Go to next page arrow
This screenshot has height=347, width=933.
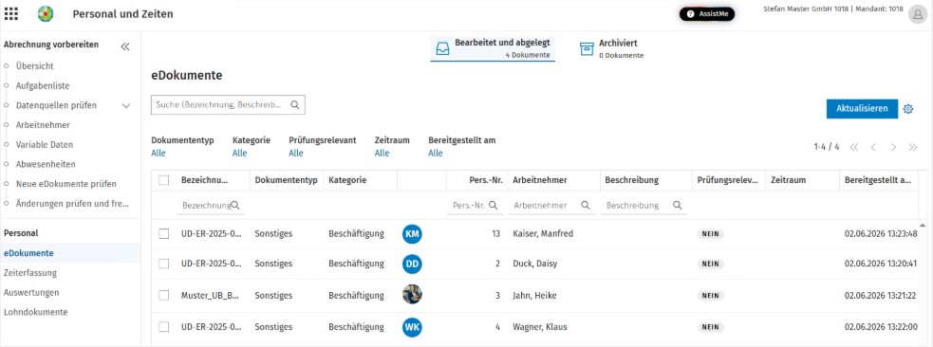pyautogui.click(x=893, y=147)
